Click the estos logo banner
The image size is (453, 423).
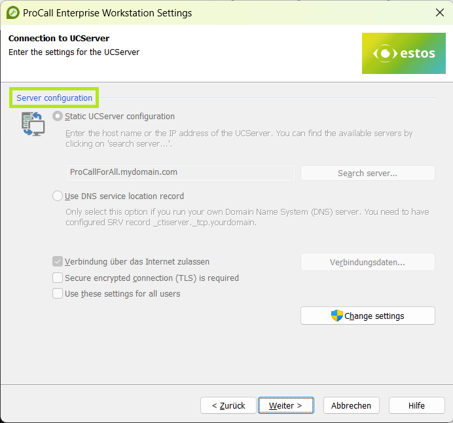(x=403, y=53)
